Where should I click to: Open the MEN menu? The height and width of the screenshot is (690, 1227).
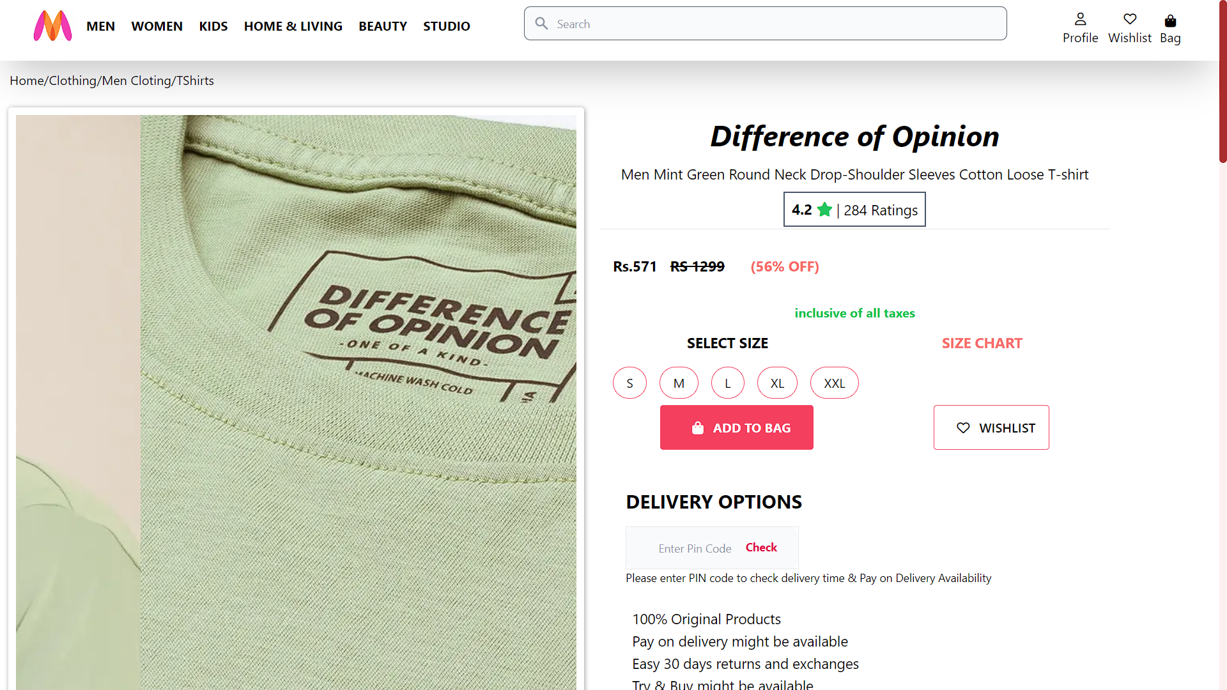coord(101,26)
